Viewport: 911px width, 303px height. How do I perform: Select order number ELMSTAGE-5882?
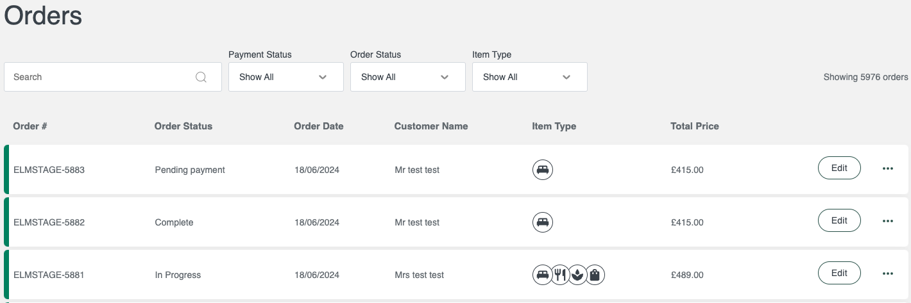[49, 223]
